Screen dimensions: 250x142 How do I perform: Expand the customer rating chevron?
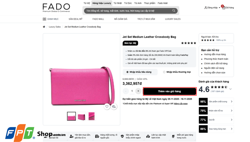coord(230,89)
